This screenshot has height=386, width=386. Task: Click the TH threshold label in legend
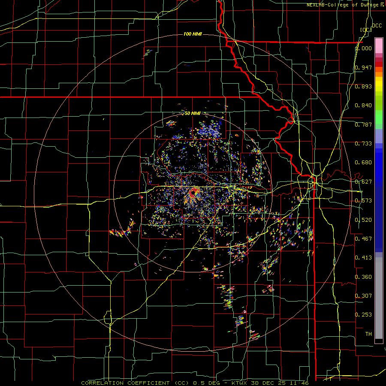click(368, 334)
